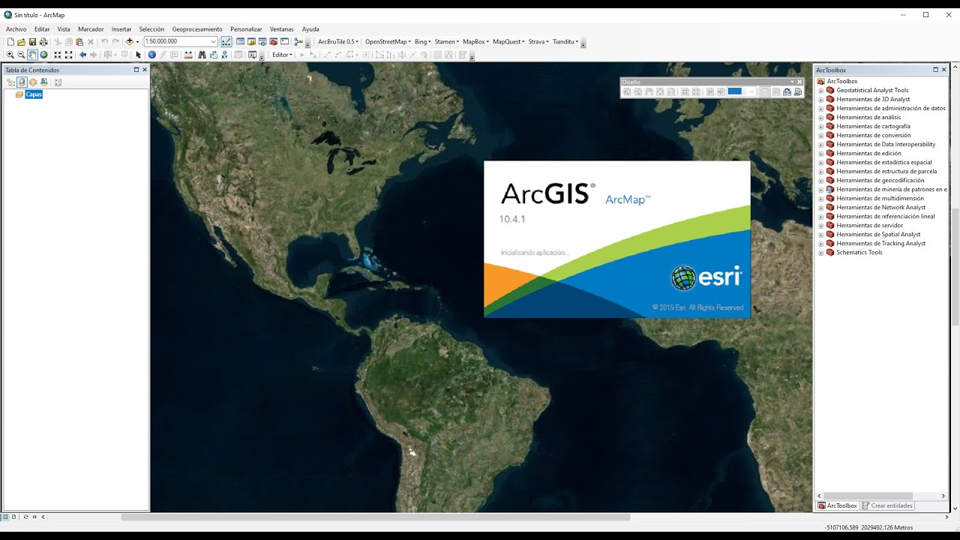
Task: Go back to previous extent with blue arrow
Action: pos(82,55)
